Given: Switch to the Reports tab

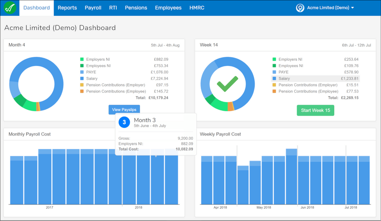Looking at the screenshot, I should coord(67,7).
